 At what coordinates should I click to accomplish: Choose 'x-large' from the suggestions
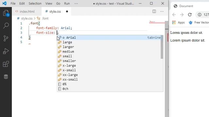pos(109,66)
